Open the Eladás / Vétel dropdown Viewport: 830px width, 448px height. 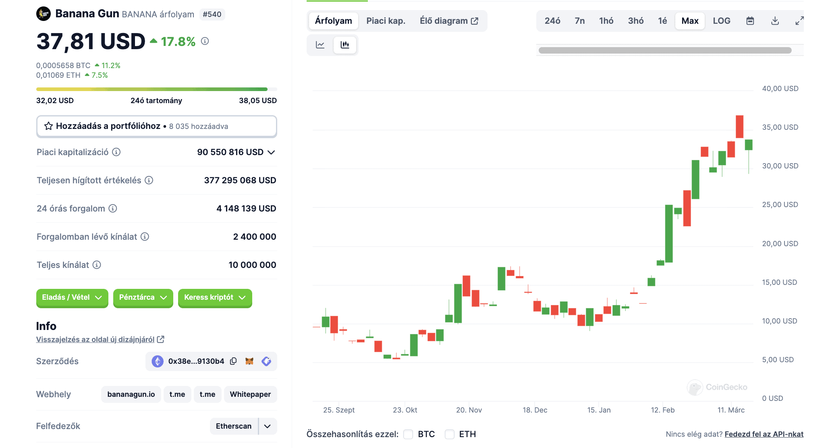[x=72, y=298]
